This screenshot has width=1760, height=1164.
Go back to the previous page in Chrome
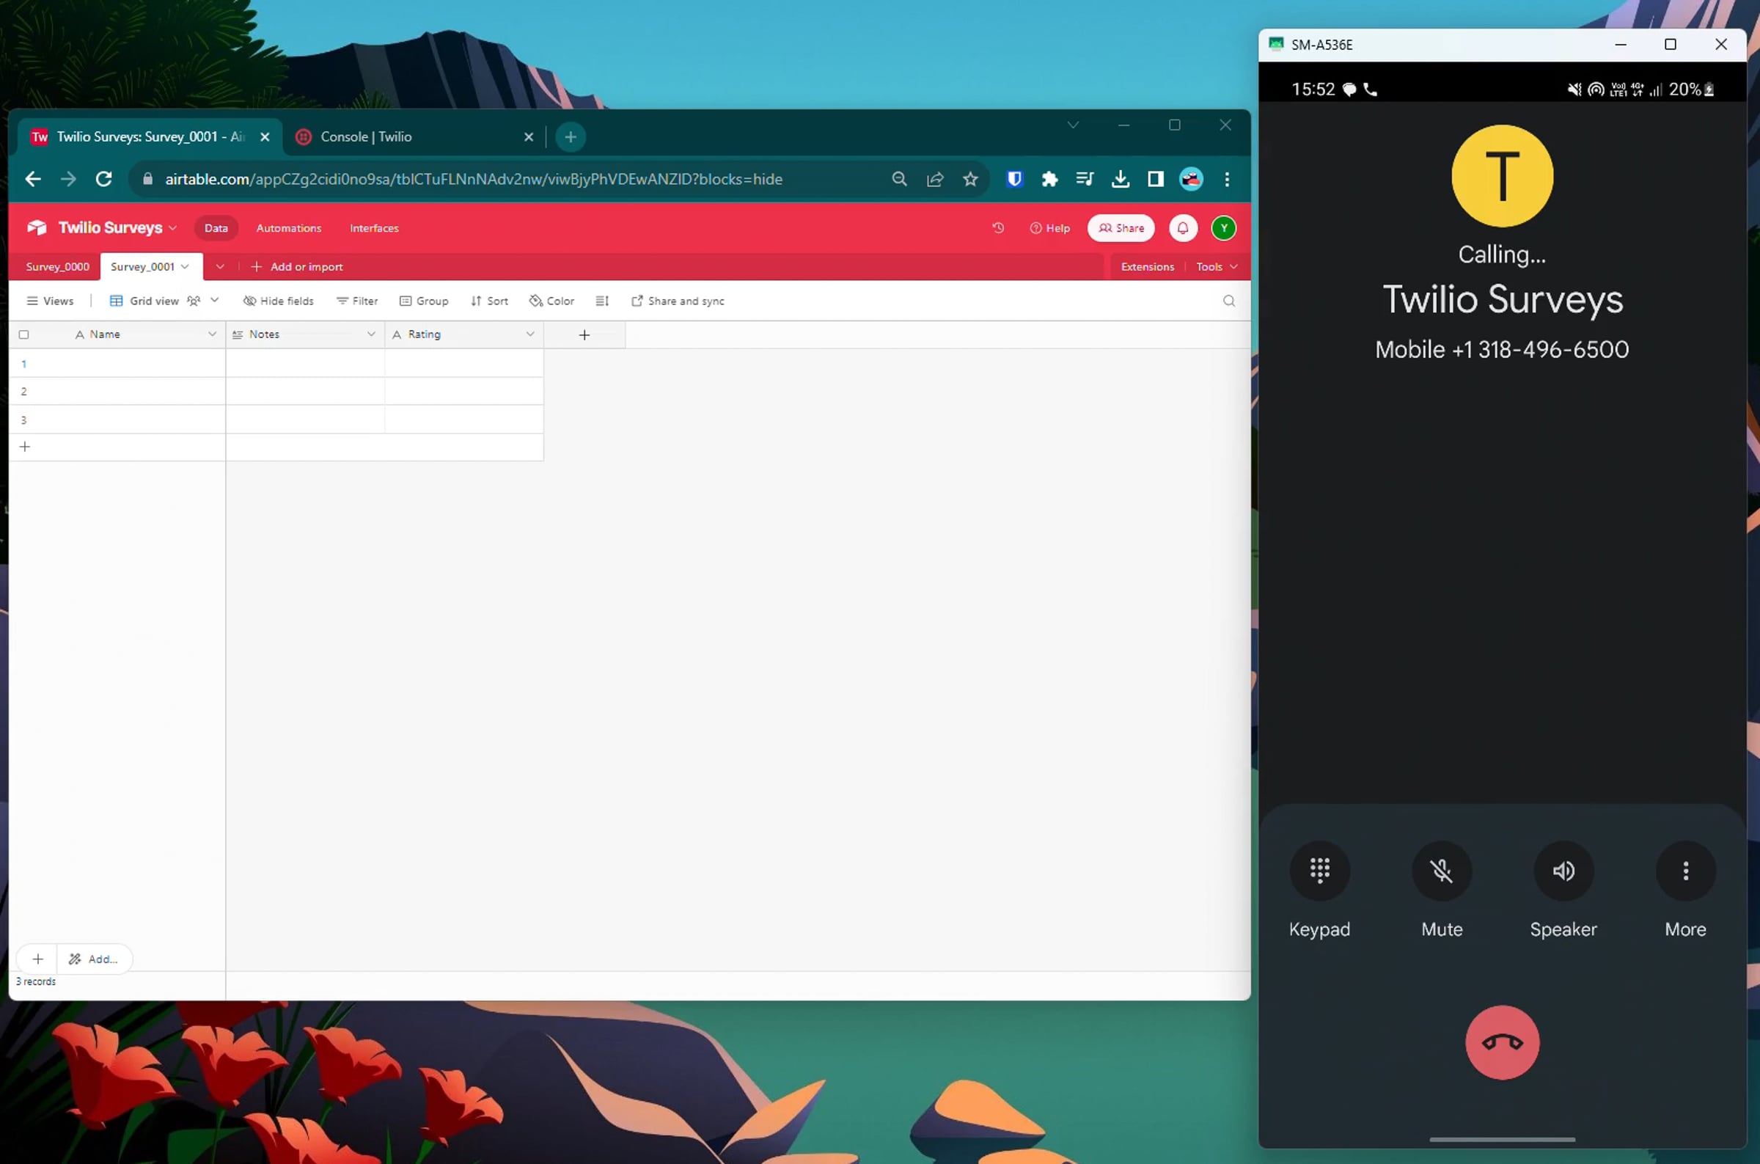pos(33,179)
